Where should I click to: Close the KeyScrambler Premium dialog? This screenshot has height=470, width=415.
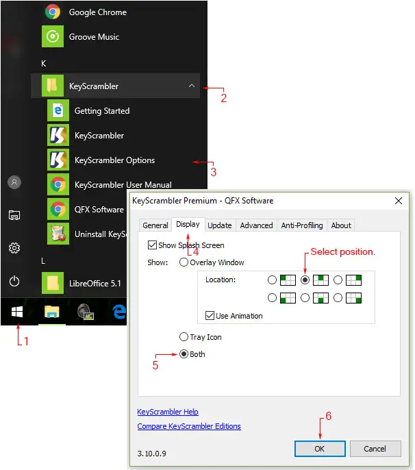398,201
